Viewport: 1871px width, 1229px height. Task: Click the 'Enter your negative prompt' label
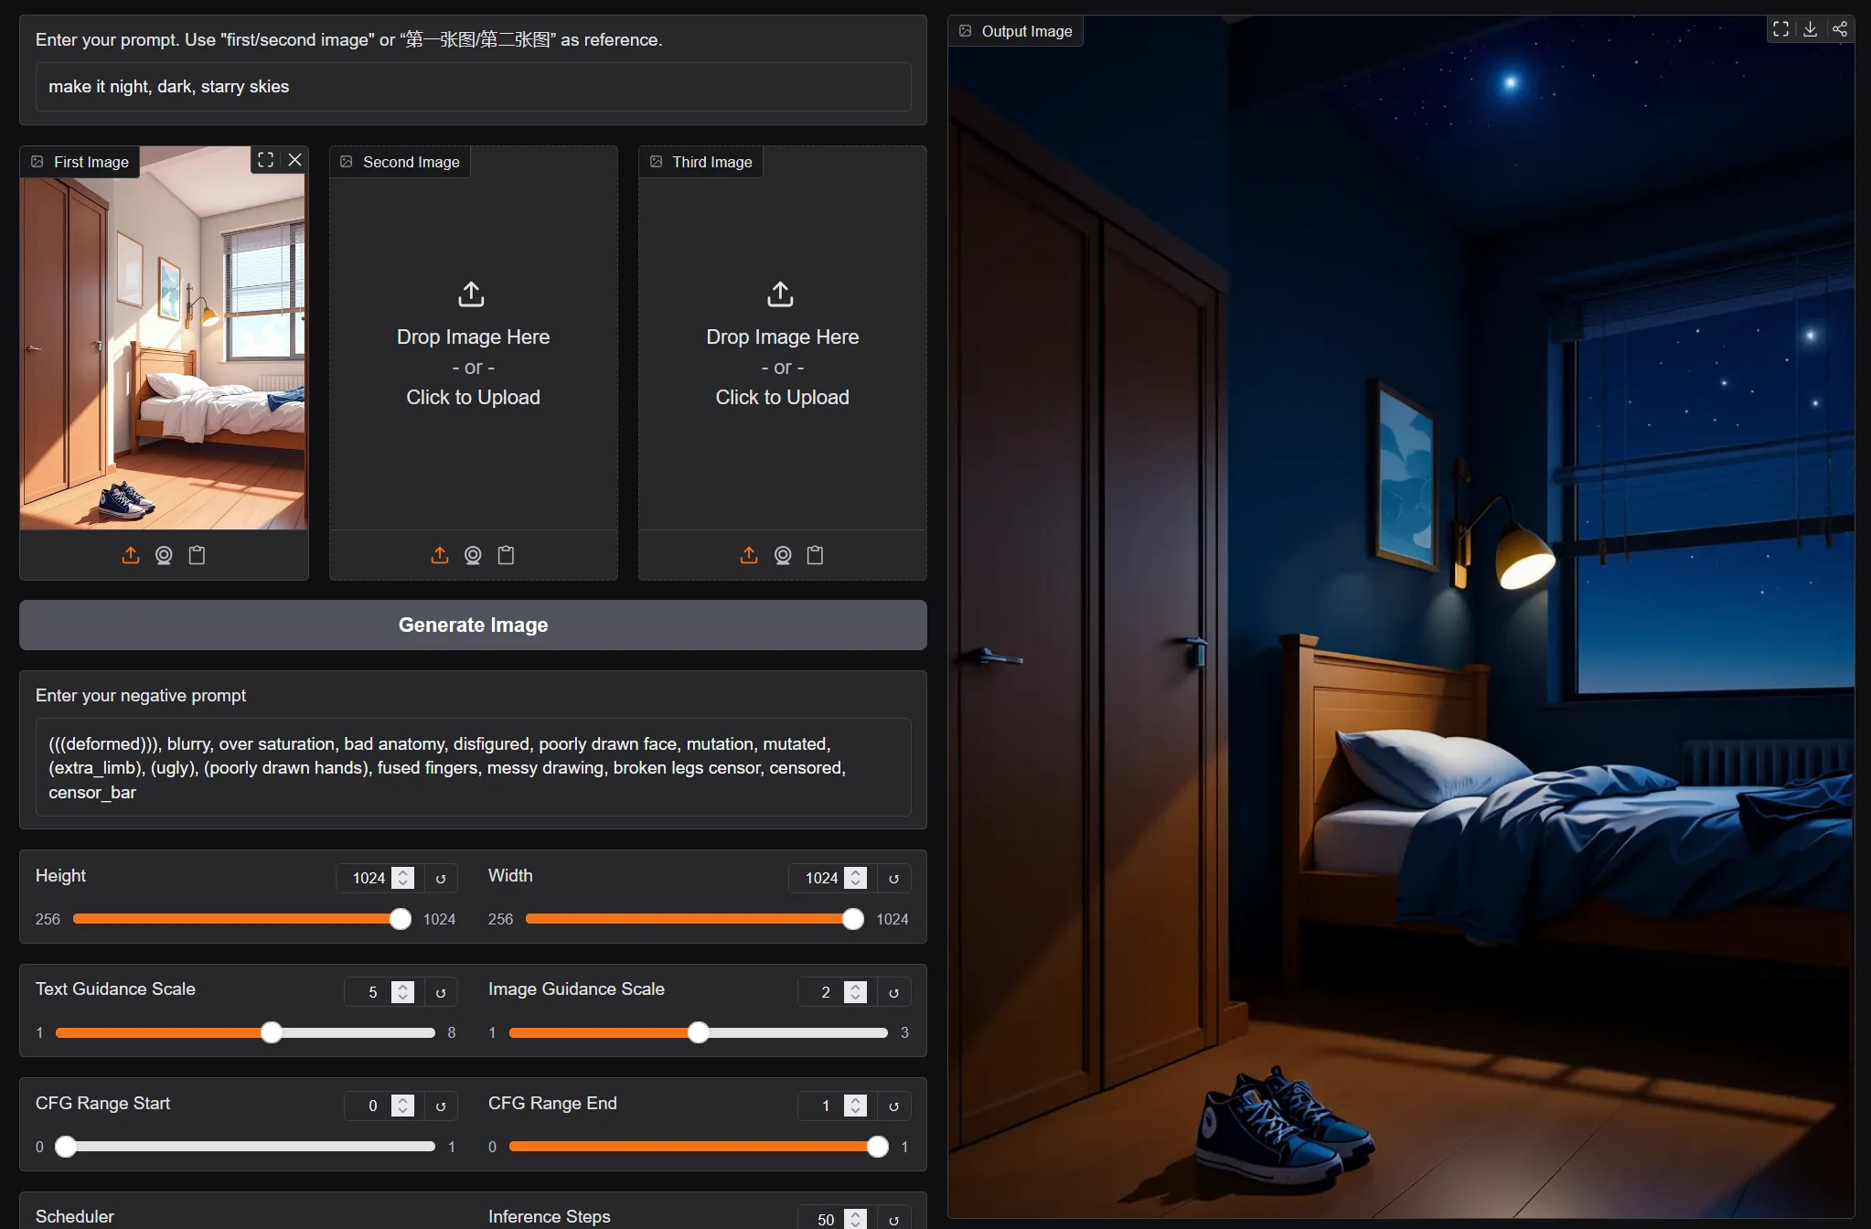[141, 696]
